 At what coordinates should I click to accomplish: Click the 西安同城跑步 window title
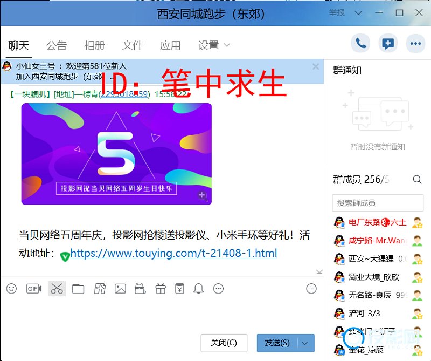click(x=211, y=13)
